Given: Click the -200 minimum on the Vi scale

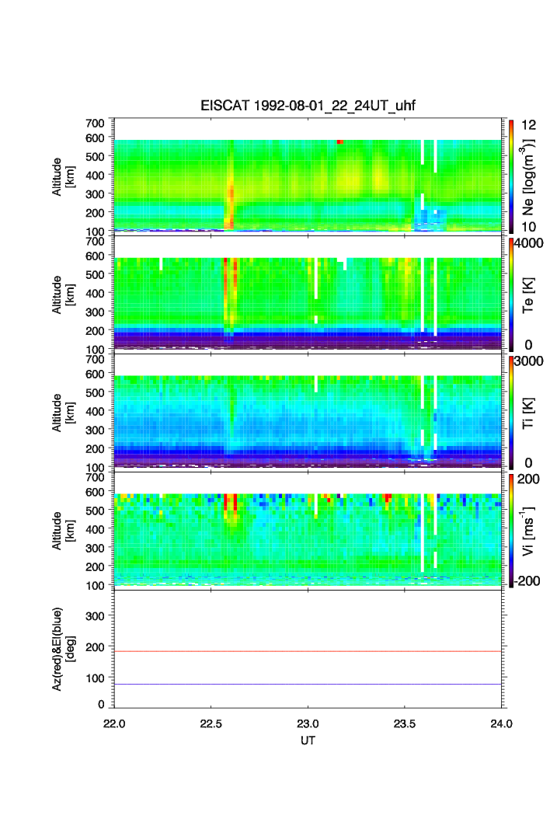Looking at the screenshot, I should (x=527, y=581).
